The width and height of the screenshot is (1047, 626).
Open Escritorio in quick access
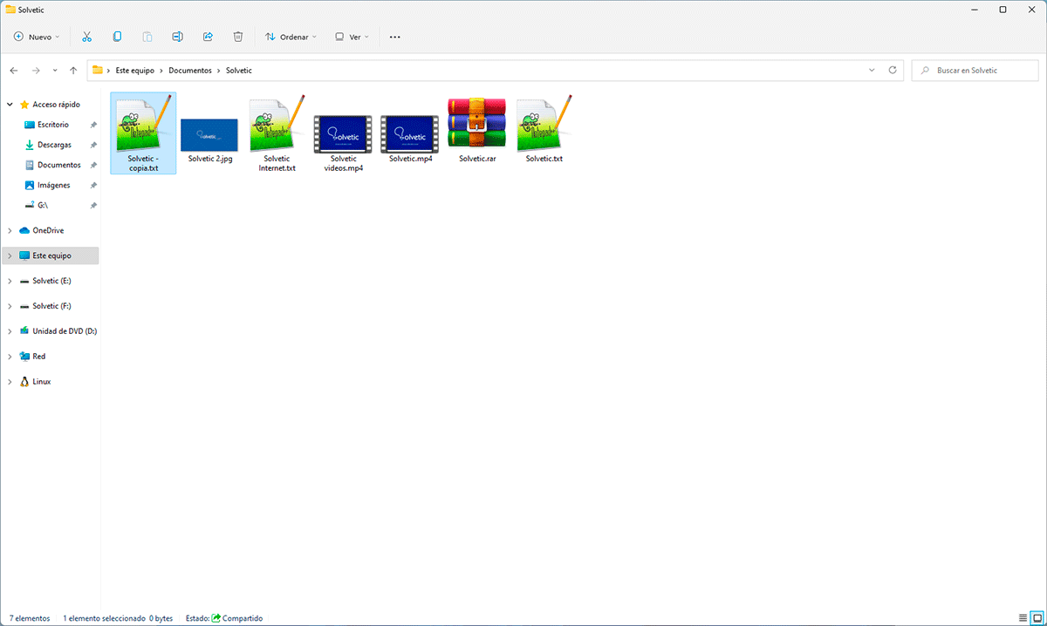52,125
